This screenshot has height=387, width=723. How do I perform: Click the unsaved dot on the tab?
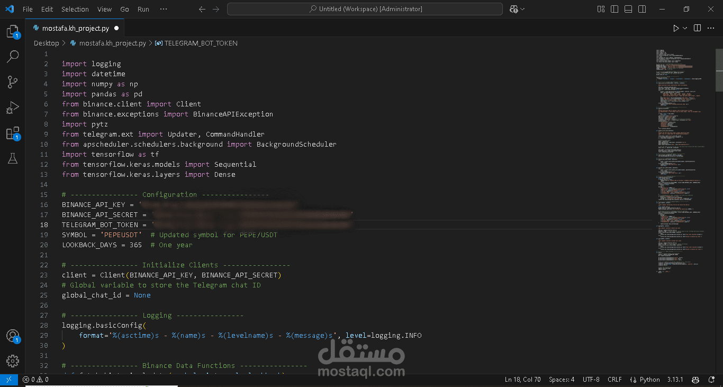click(x=116, y=28)
